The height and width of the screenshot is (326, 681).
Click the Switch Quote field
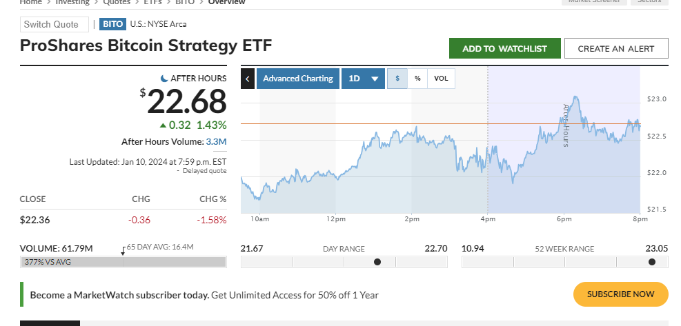tap(55, 25)
